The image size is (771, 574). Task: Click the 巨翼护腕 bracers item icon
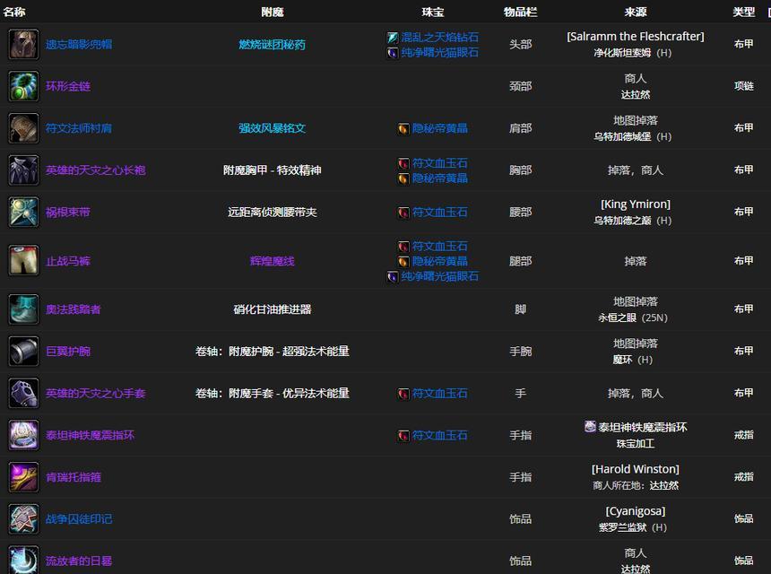pyautogui.click(x=23, y=352)
